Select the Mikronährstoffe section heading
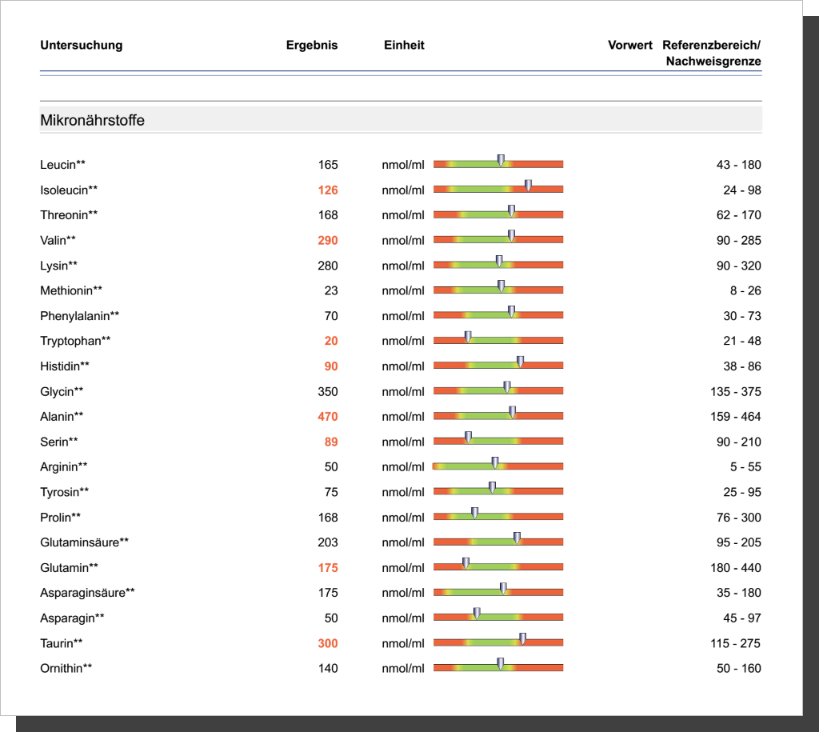Image resolution: width=819 pixels, height=732 pixels. (92, 121)
